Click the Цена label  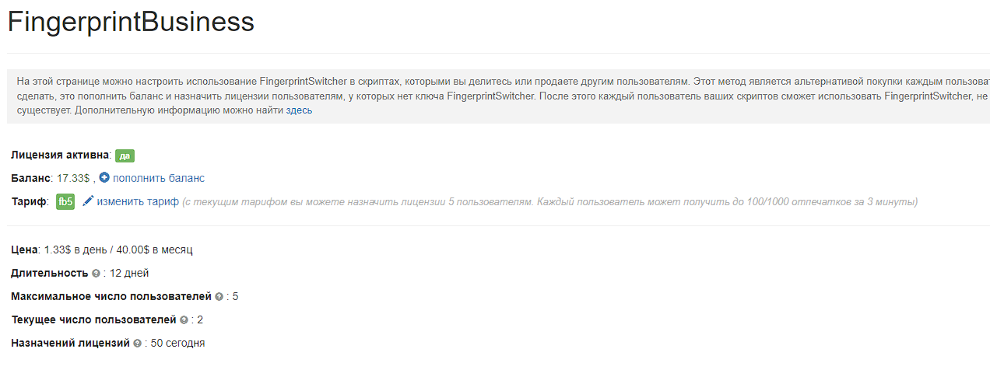(x=24, y=250)
